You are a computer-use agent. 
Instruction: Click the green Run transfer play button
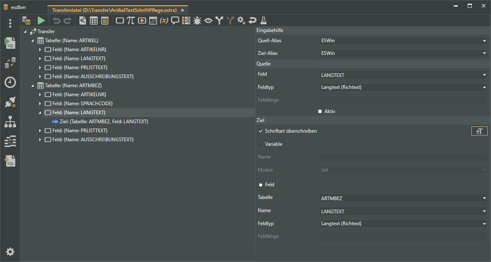click(x=41, y=20)
